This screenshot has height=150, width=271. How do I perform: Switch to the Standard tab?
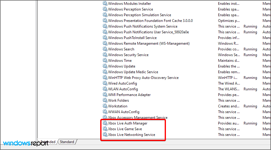(x=67, y=142)
